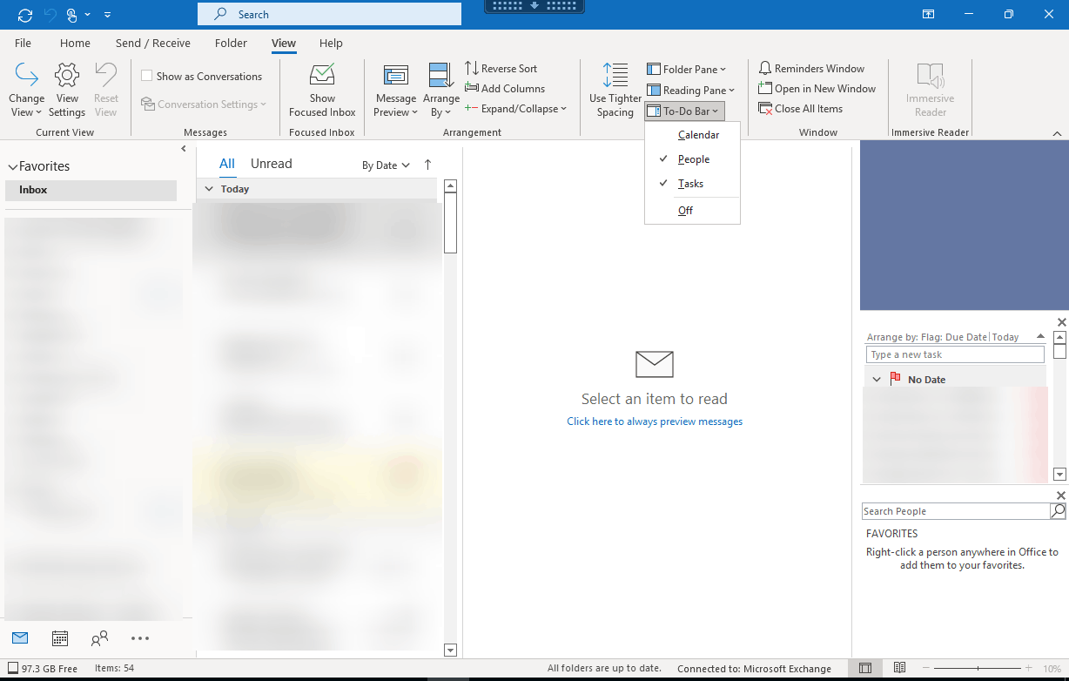The image size is (1069, 681).
Task: Collapse the Today group in message list
Action: [209, 188]
